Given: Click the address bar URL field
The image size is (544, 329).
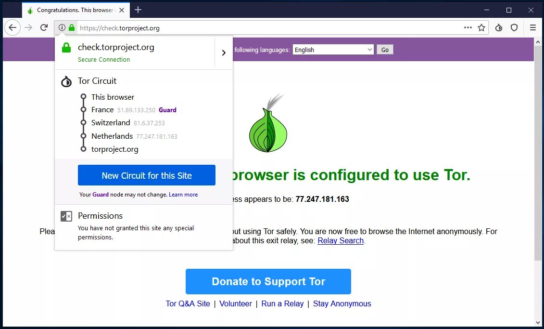Looking at the screenshot, I should [x=271, y=28].
